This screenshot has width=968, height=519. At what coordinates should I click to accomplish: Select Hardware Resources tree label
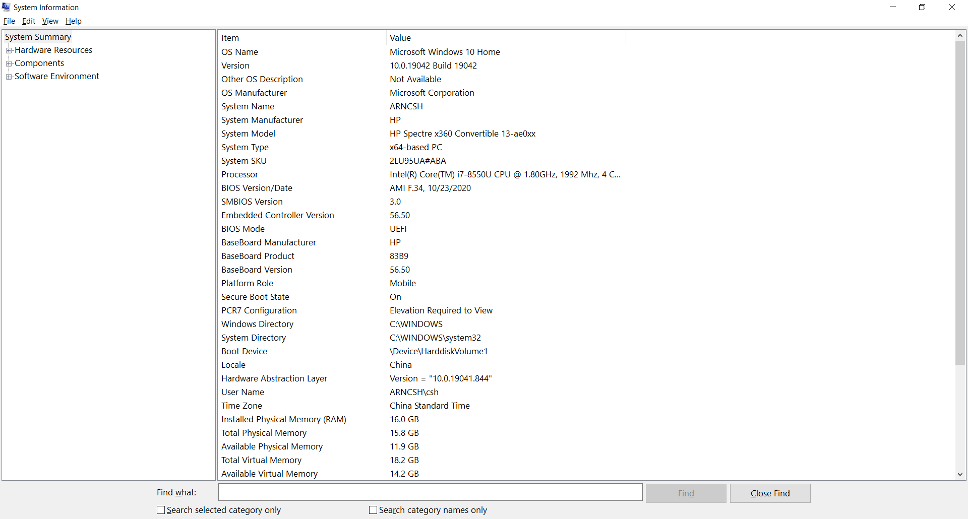coord(53,50)
